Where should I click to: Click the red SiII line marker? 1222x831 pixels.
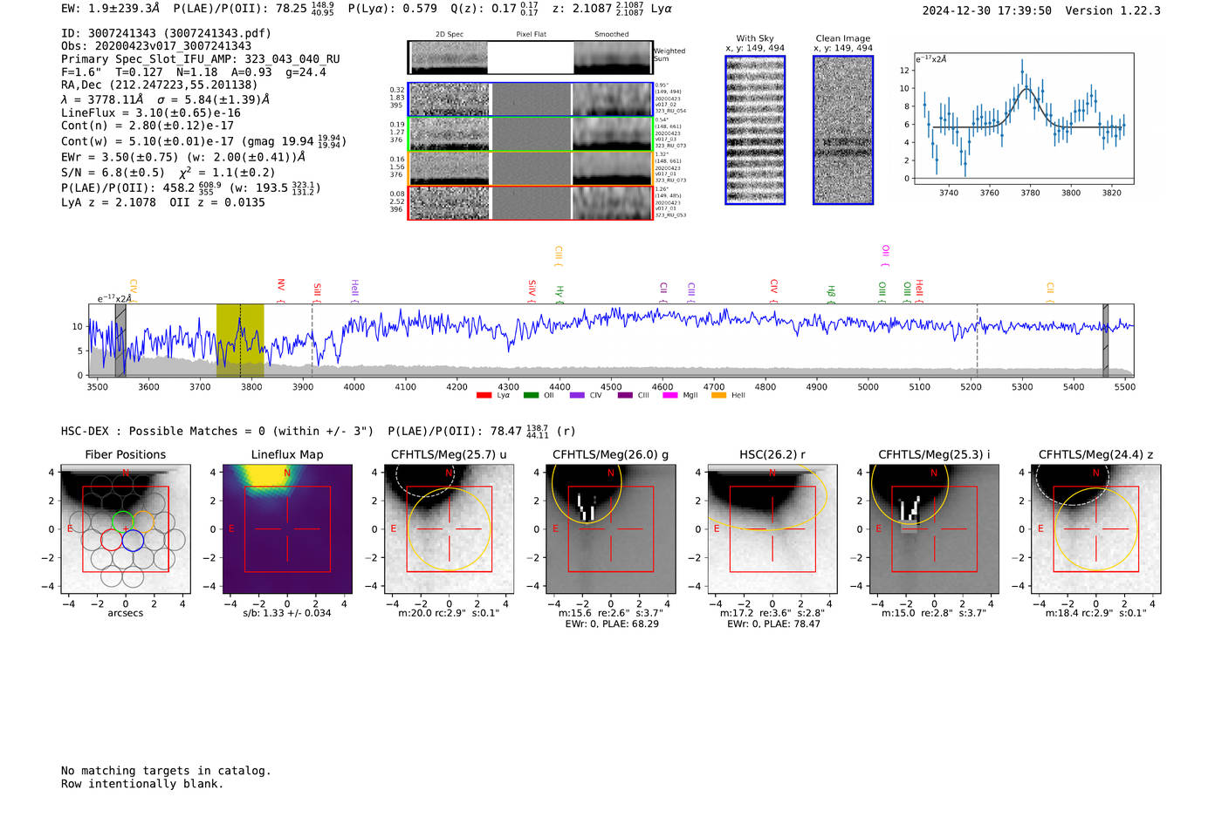[317, 293]
